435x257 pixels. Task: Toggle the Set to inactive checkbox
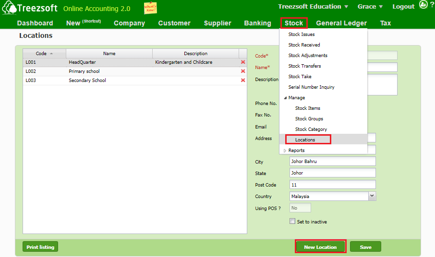[292, 222]
